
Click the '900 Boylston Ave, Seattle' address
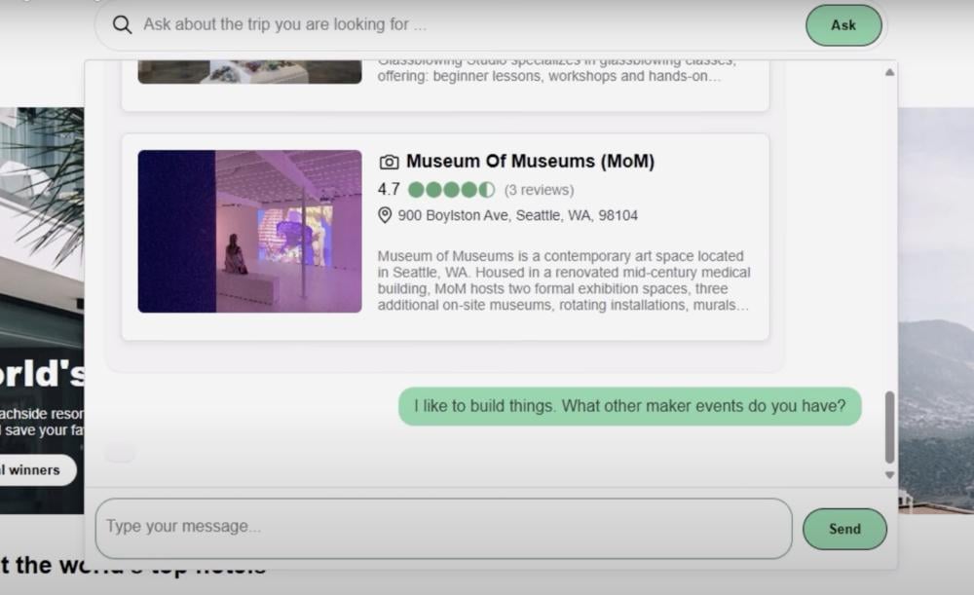(x=518, y=215)
